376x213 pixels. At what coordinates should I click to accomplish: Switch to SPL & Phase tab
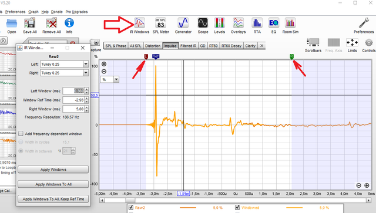pos(116,46)
